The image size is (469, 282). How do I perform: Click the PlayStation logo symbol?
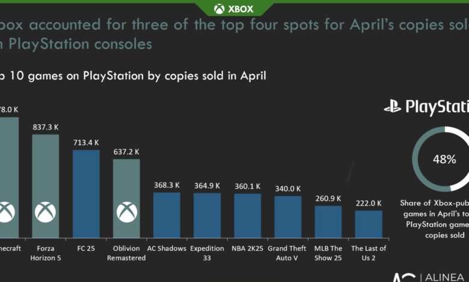(x=393, y=107)
